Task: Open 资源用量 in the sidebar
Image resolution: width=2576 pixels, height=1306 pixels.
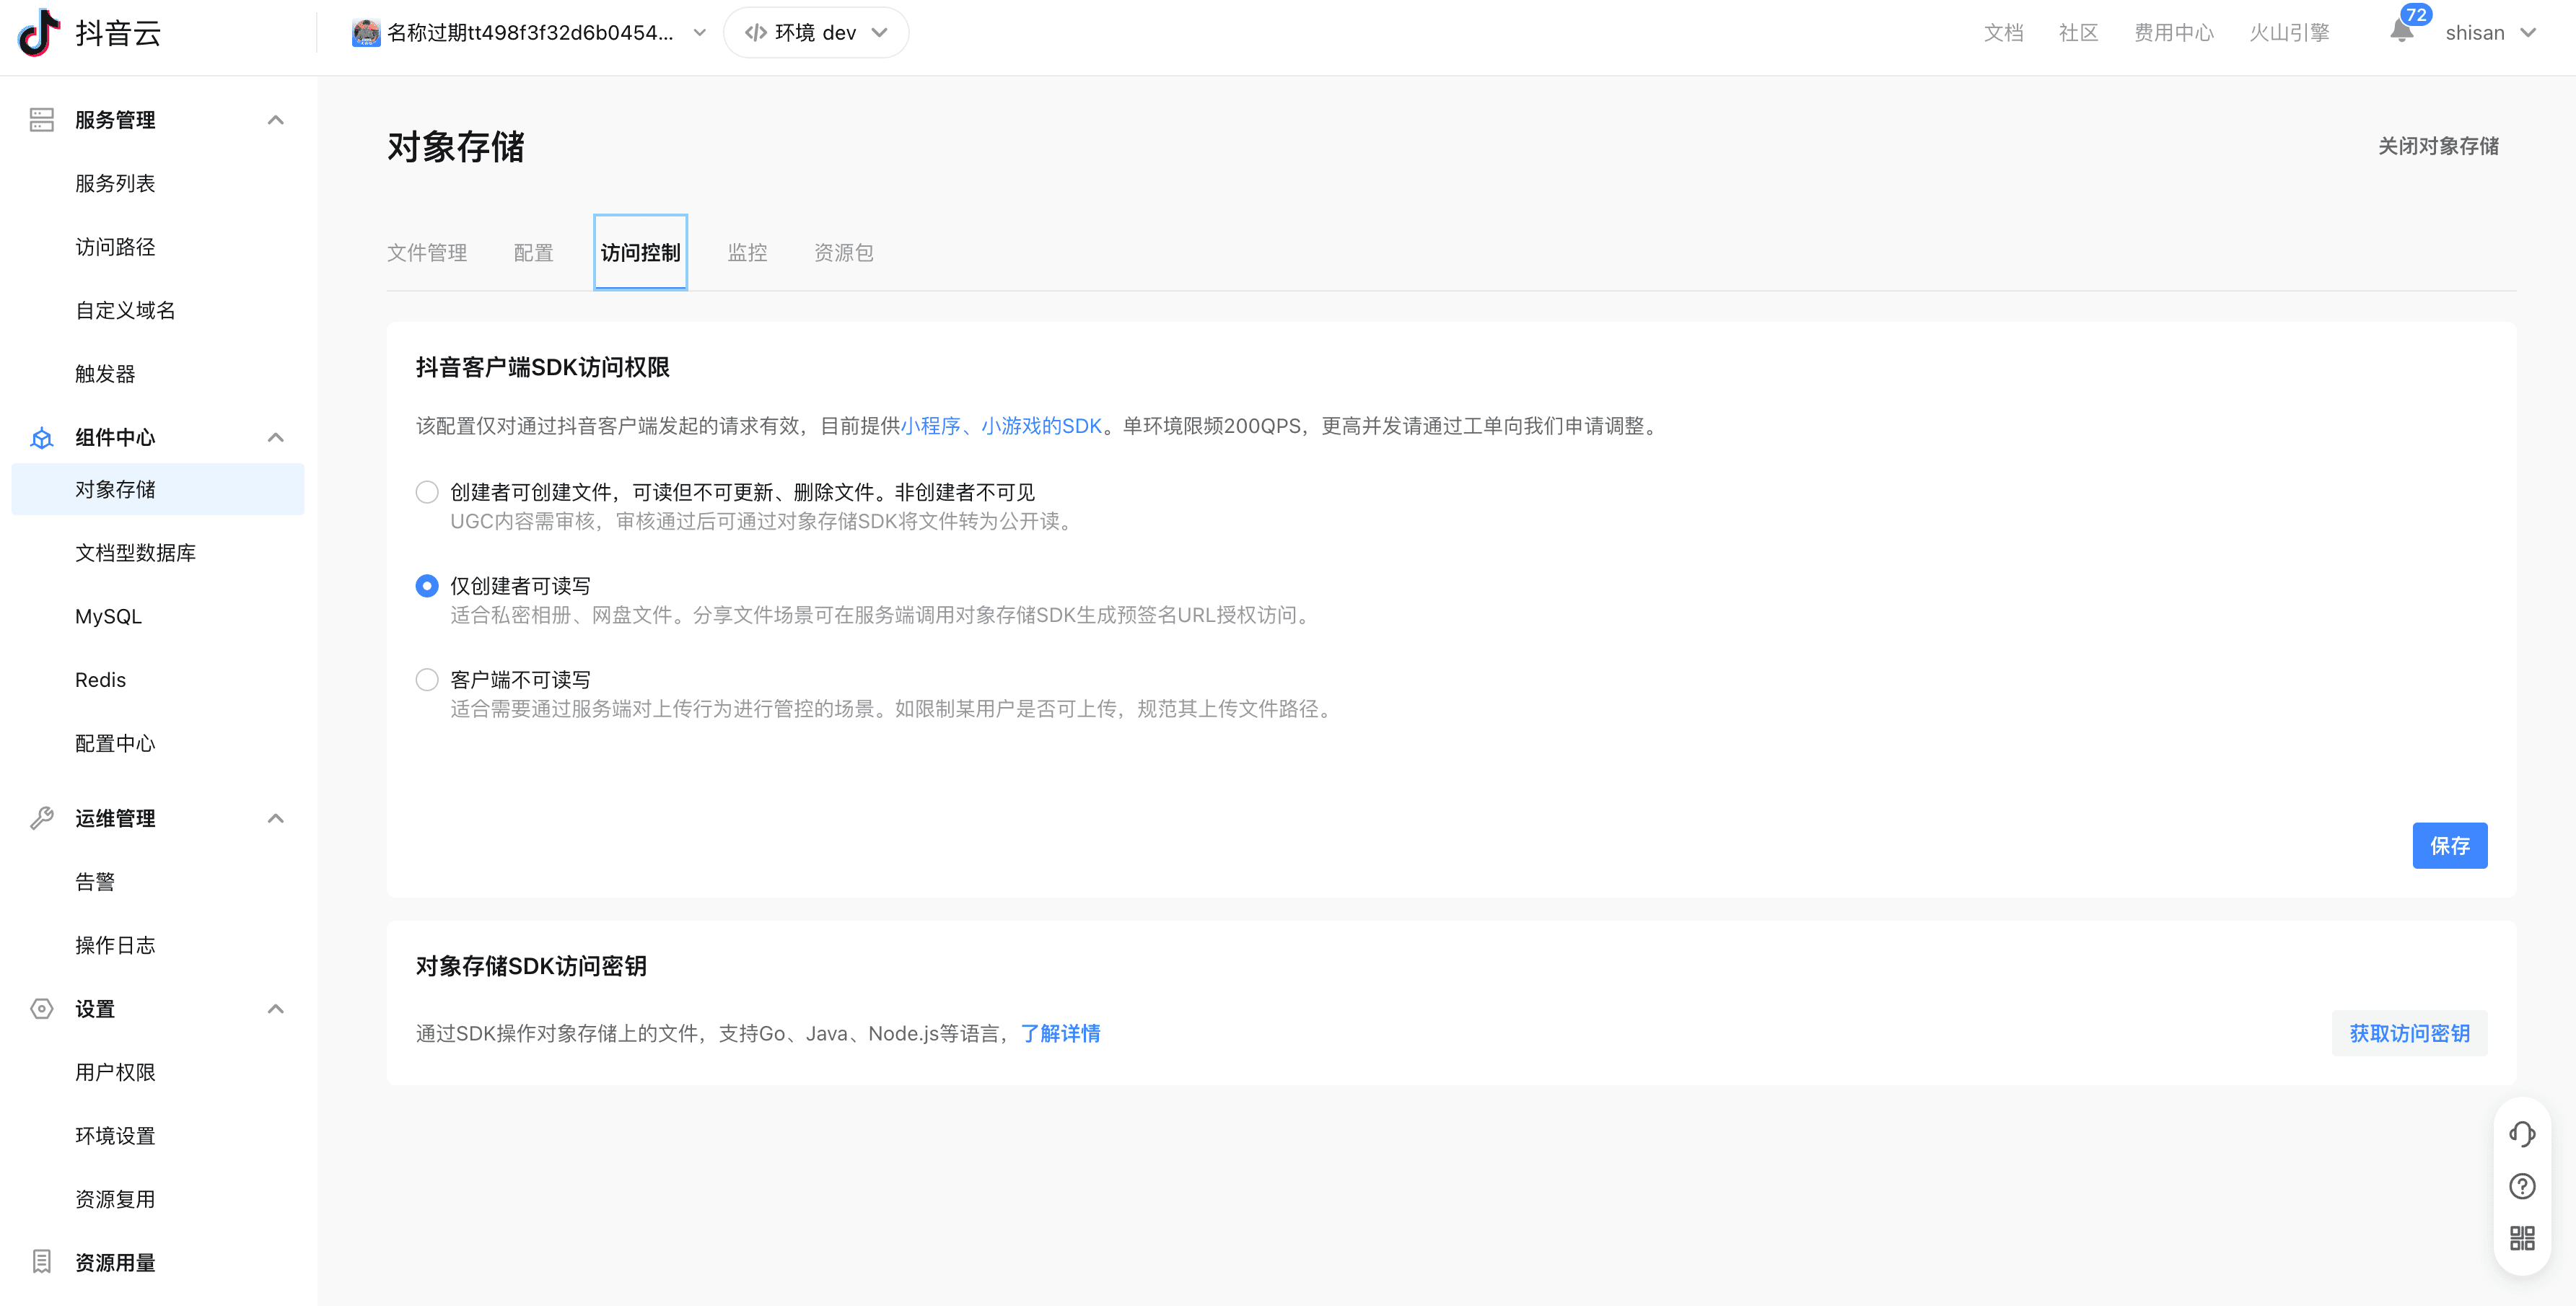Action: click(115, 1263)
